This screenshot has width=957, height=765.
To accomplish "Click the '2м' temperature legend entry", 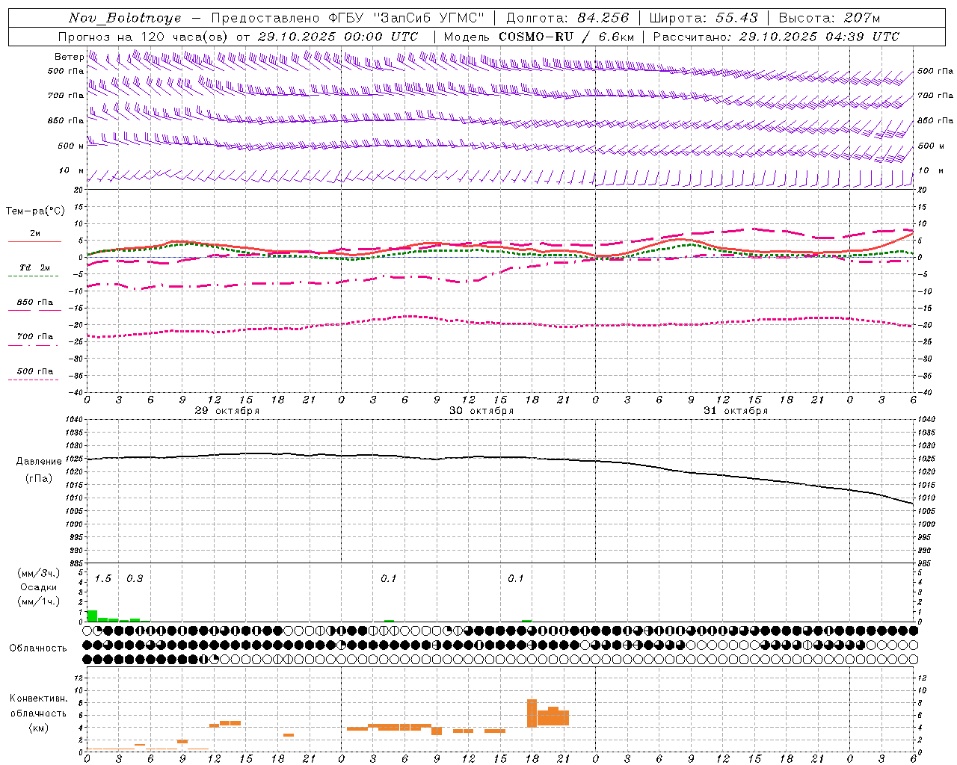I will click(35, 234).
